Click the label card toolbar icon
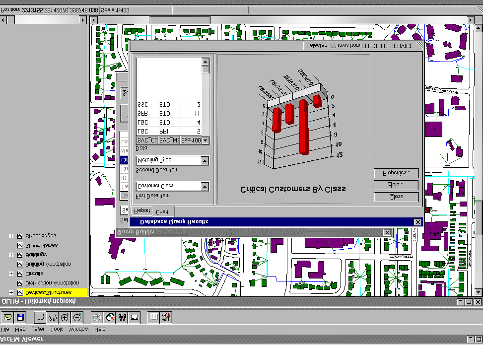Screen dimensions: 483x345 click(135, 317)
